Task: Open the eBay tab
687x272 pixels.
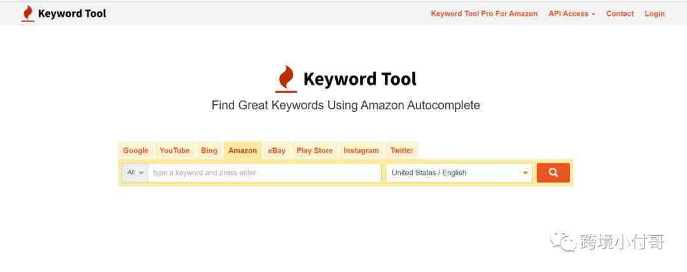Action: 277,150
